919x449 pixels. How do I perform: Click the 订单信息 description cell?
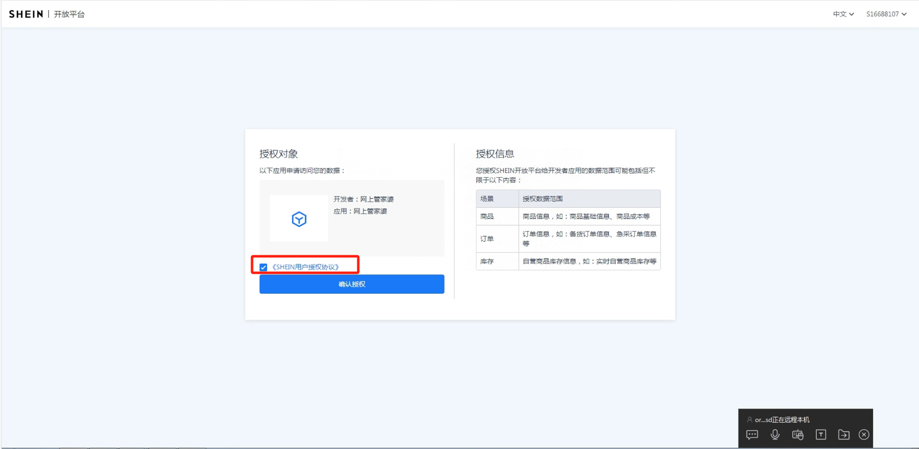pos(589,239)
